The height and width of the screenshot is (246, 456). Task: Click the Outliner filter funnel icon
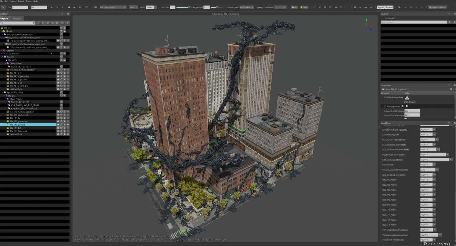450,22
